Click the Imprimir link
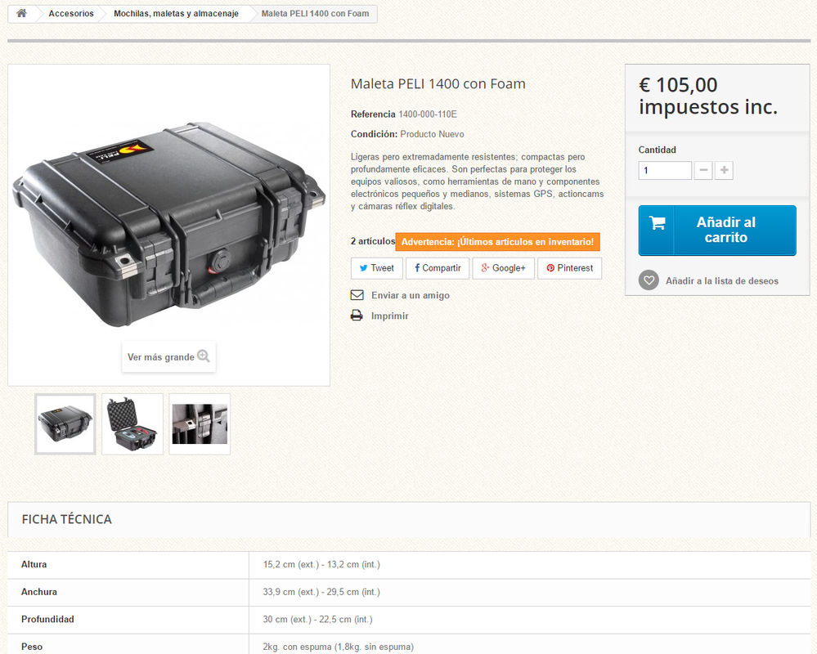The image size is (817, 654). coord(390,316)
